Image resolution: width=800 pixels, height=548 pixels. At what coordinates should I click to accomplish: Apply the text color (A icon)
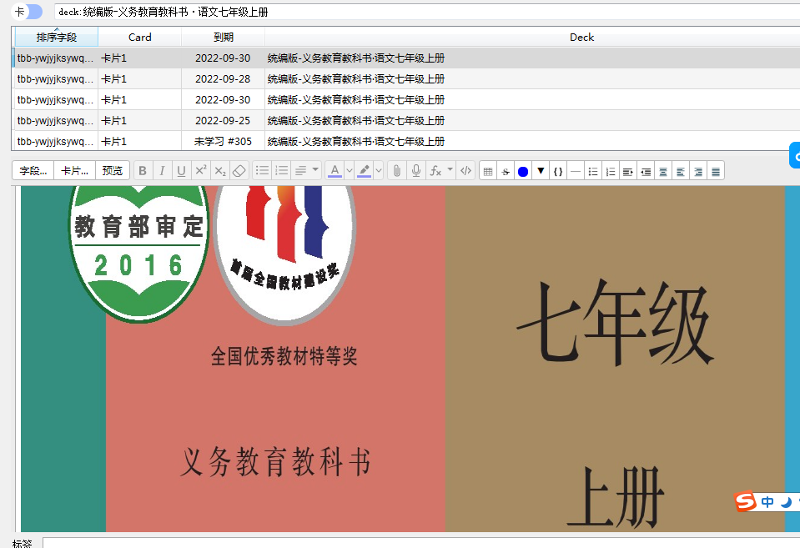335,171
